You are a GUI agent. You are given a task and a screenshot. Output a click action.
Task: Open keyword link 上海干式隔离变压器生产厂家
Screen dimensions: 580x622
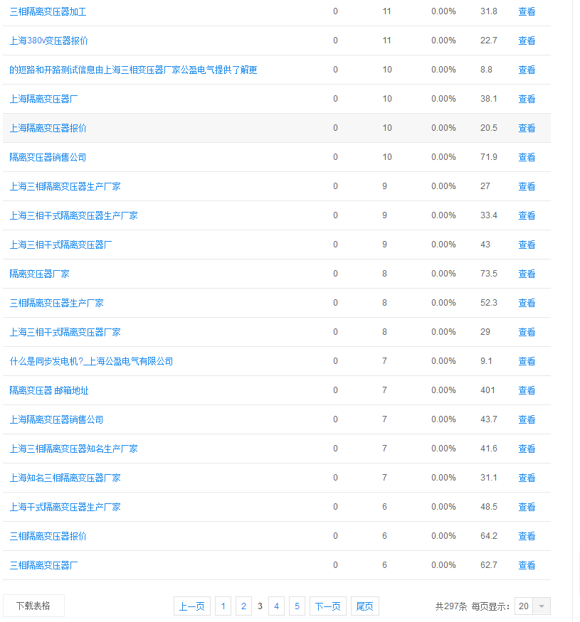(65, 508)
